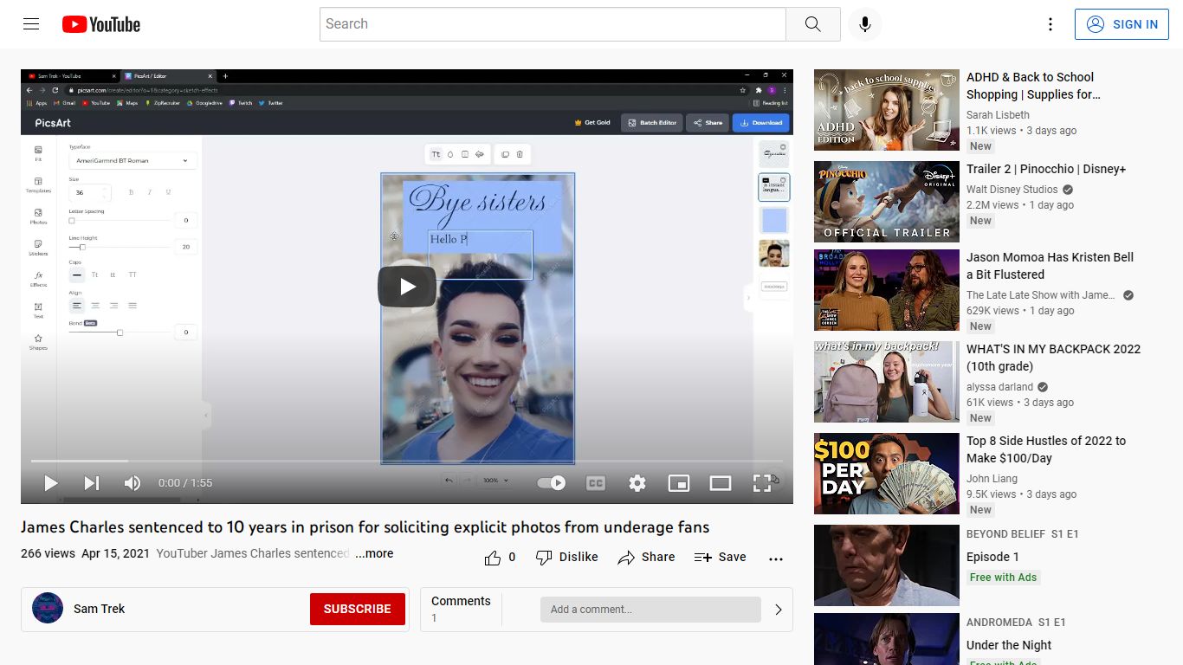Select Shapes tool in PicsArt sidebar
The height and width of the screenshot is (665, 1183).
coord(38,342)
